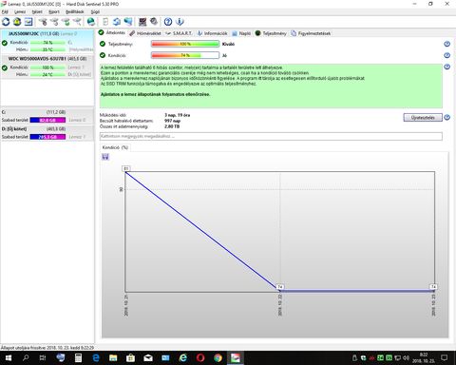Click the first disk test toolbar icon

click(x=43, y=22)
